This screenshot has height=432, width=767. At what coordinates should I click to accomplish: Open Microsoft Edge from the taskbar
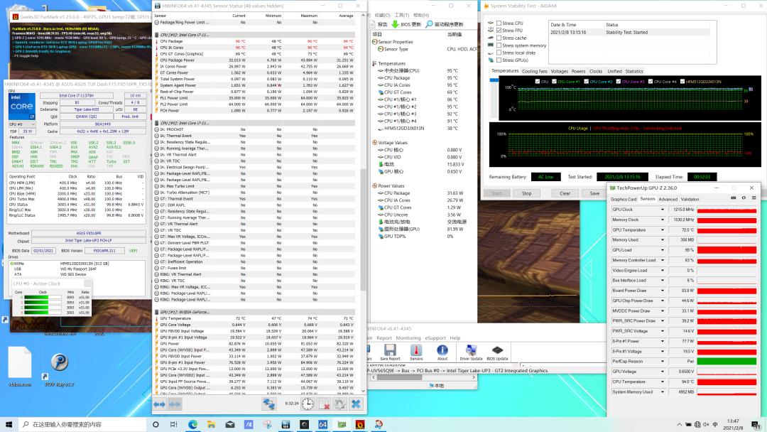click(x=192, y=424)
